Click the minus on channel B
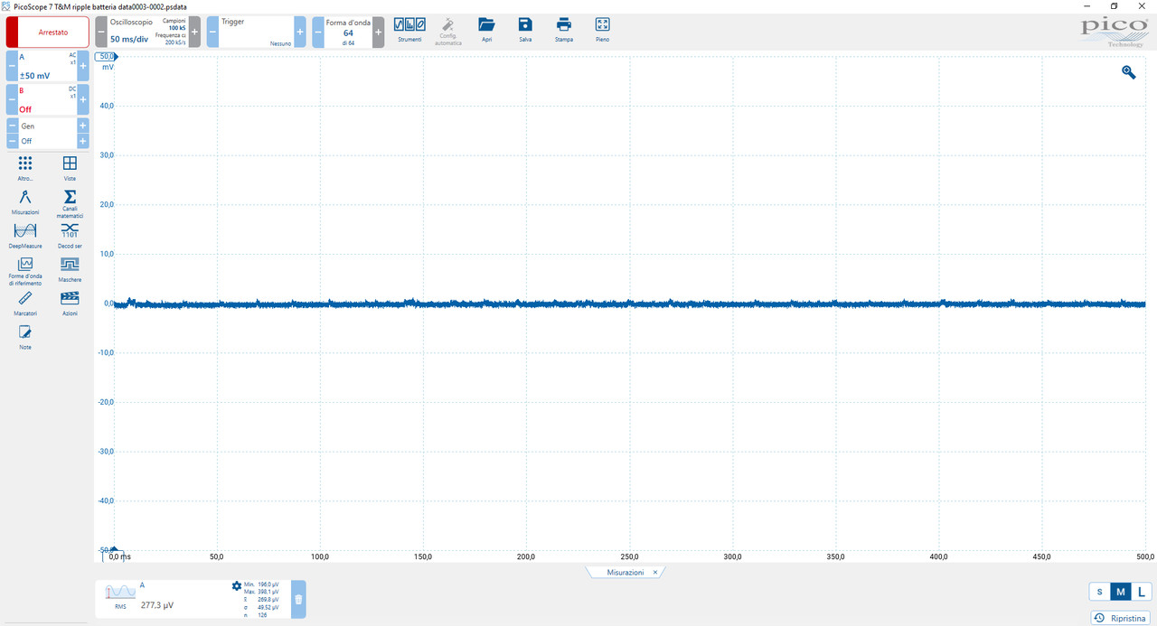The image size is (1157, 626). coord(12,99)
